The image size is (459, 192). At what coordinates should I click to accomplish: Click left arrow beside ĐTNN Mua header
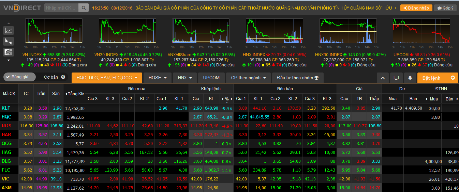coord(426,99)
